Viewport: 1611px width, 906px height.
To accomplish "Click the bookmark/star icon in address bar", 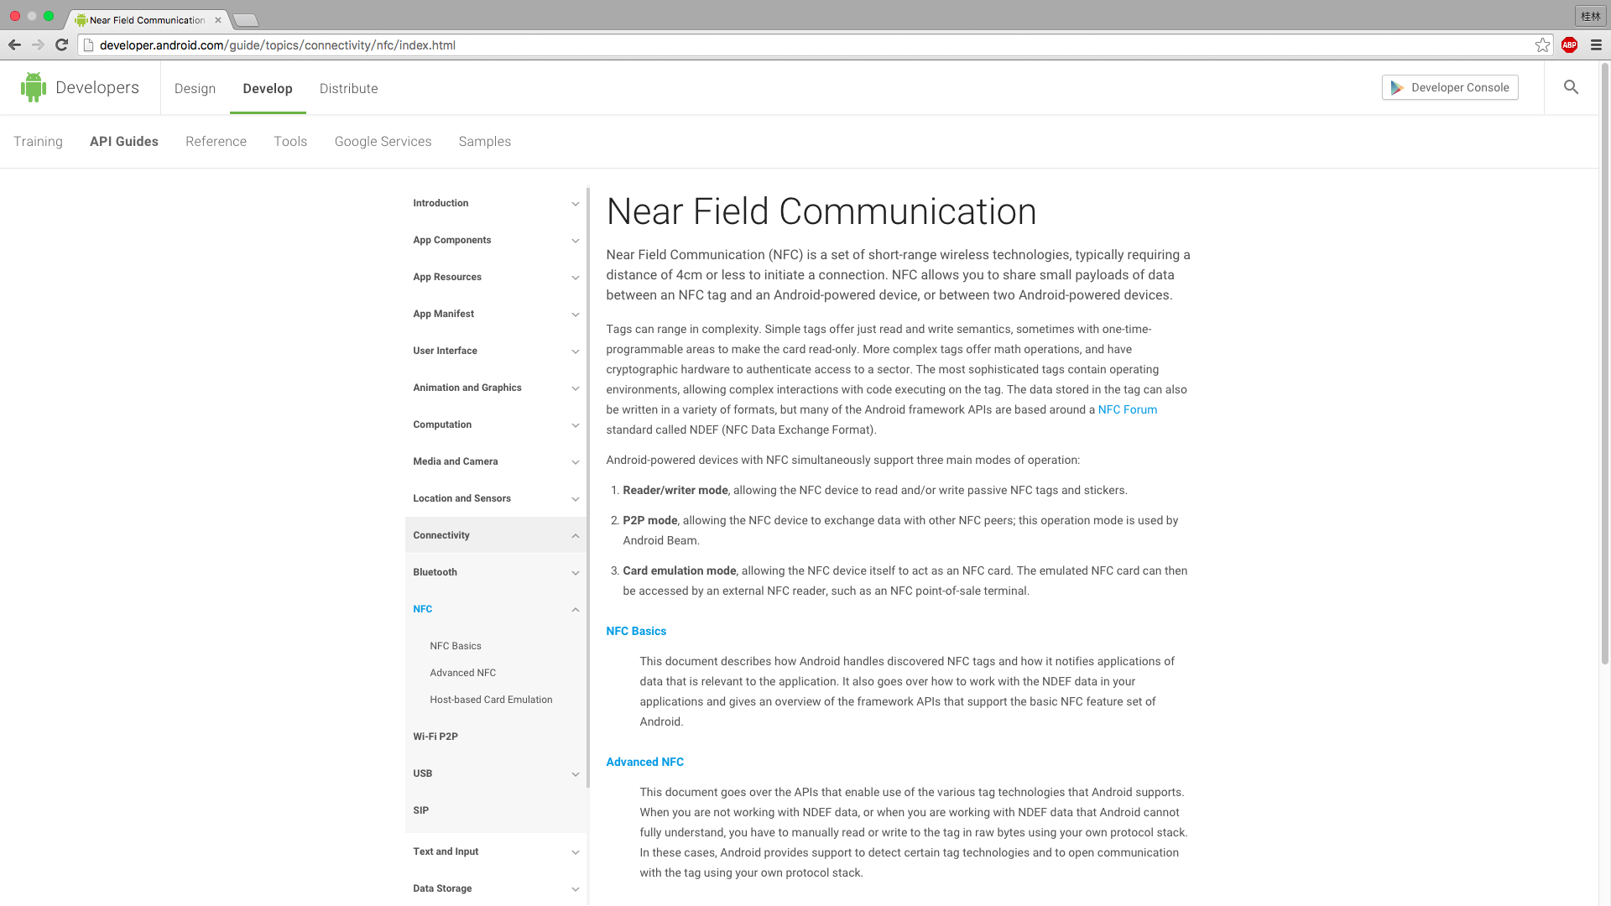I will tap(1541, 45).
